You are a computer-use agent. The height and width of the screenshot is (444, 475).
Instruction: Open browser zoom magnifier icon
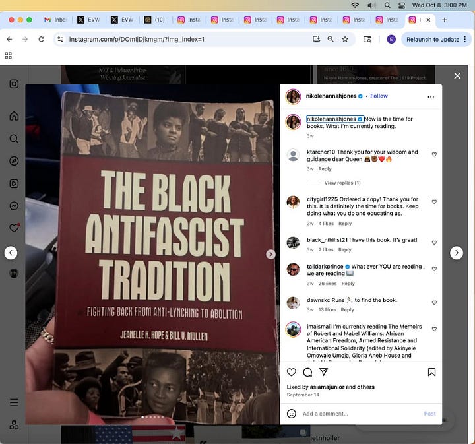(331, 39)
